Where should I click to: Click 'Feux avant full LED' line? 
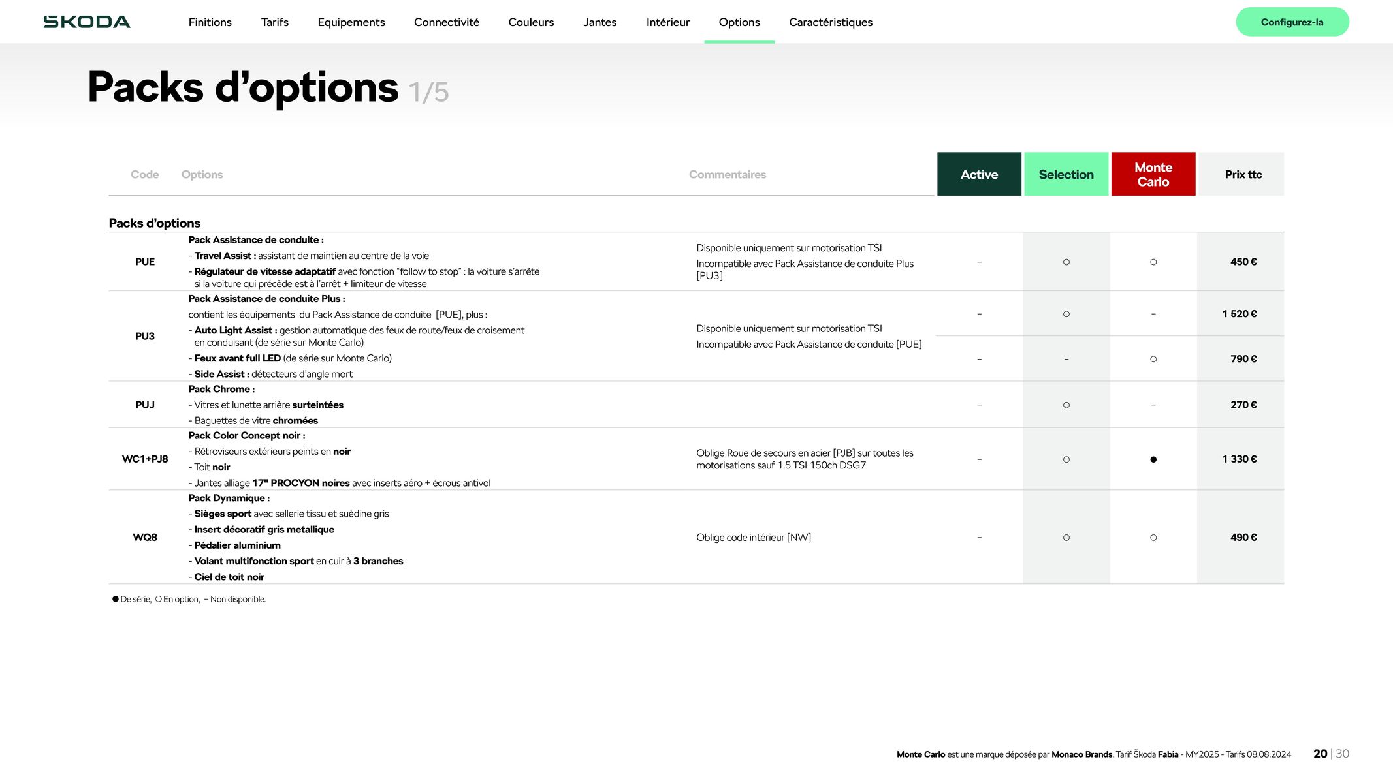(x=290, y=358)
